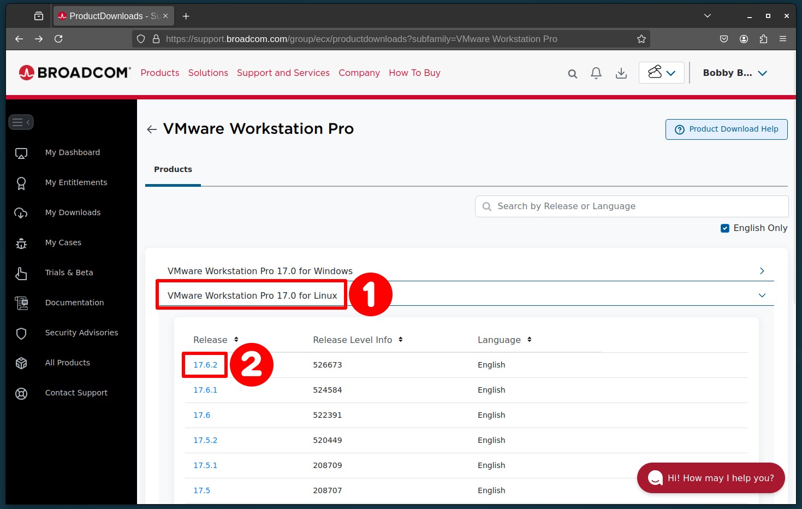Click the My Dashboard monitor icon
Image resolution: width=802 pixels, height=509 pixels.
tap(21, 153)
